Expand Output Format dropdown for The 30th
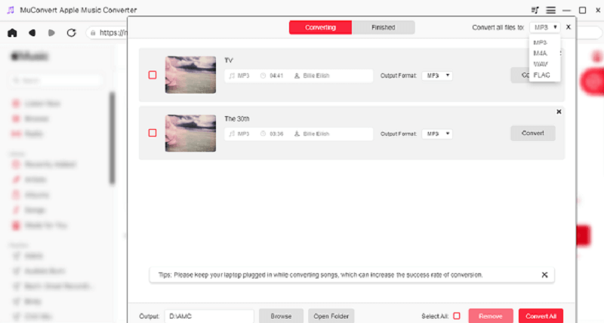This screenshot has width=604, height=323. pyautogui.click(x=437, y=134)
